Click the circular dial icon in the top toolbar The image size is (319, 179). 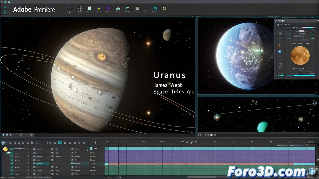[80, 8]
